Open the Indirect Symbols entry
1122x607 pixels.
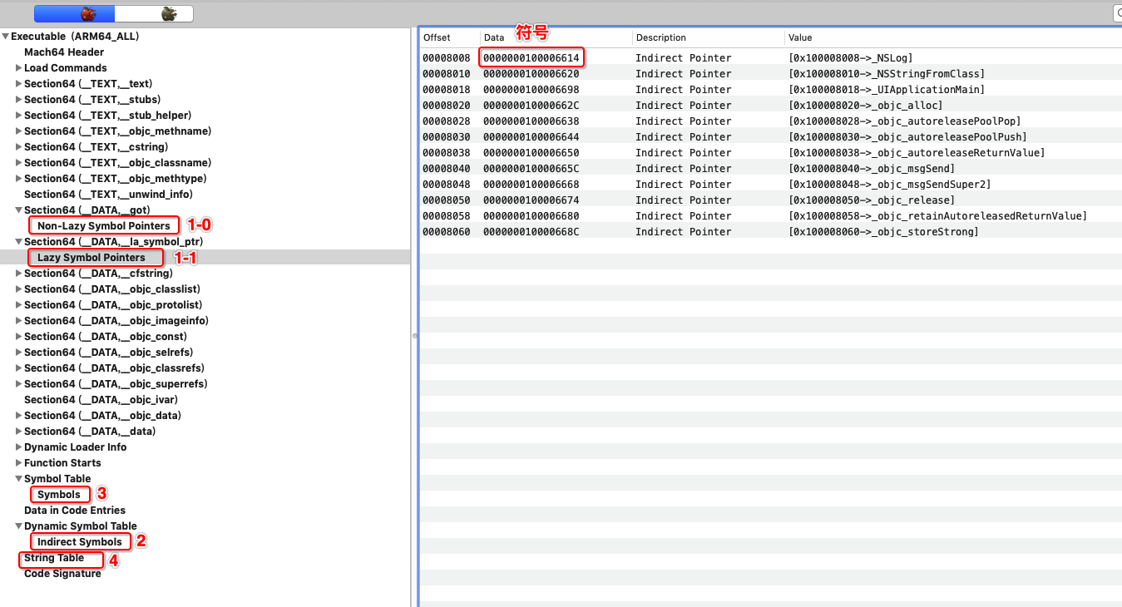(x=79, y=542)
